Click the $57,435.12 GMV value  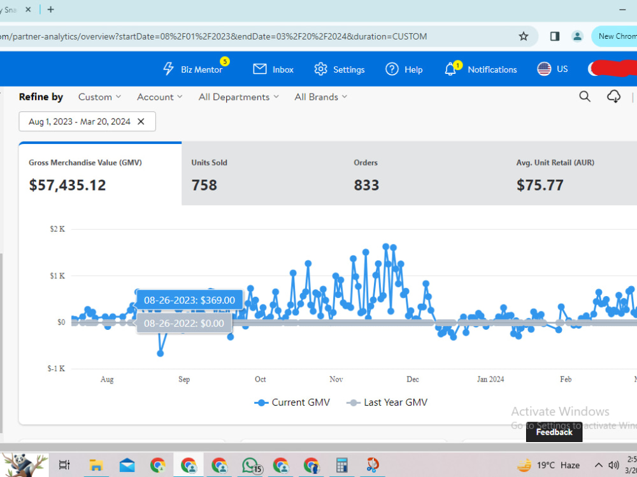68,185
